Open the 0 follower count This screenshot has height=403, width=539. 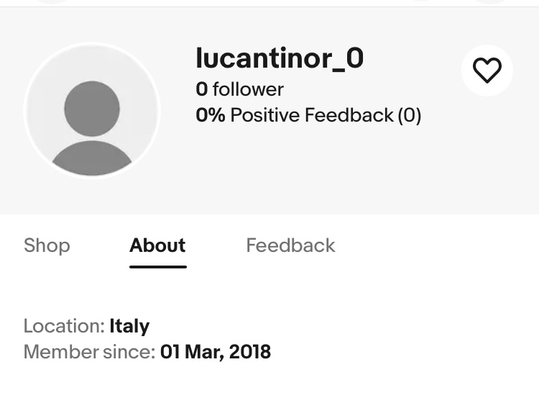pos(239,89)
